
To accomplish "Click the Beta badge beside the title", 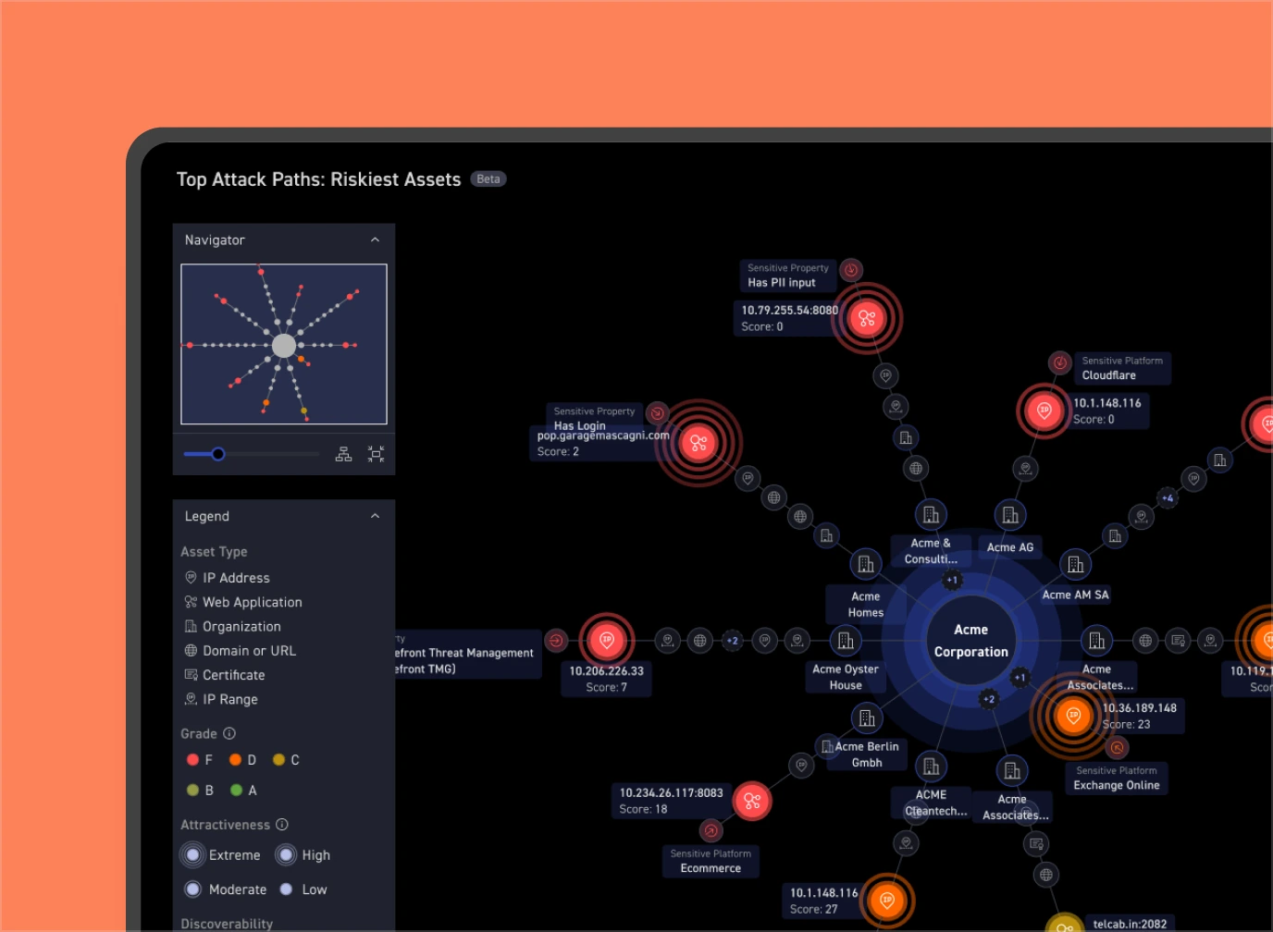I will coord(488,179).
